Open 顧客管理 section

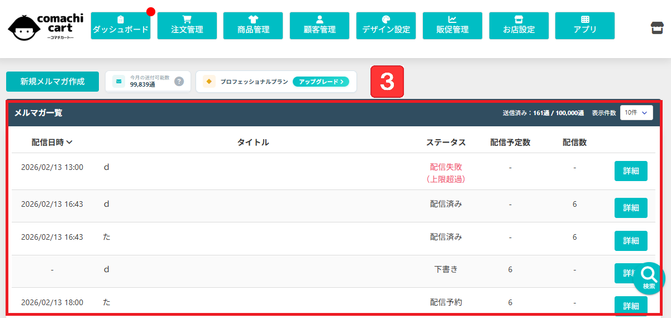(320, 26)
